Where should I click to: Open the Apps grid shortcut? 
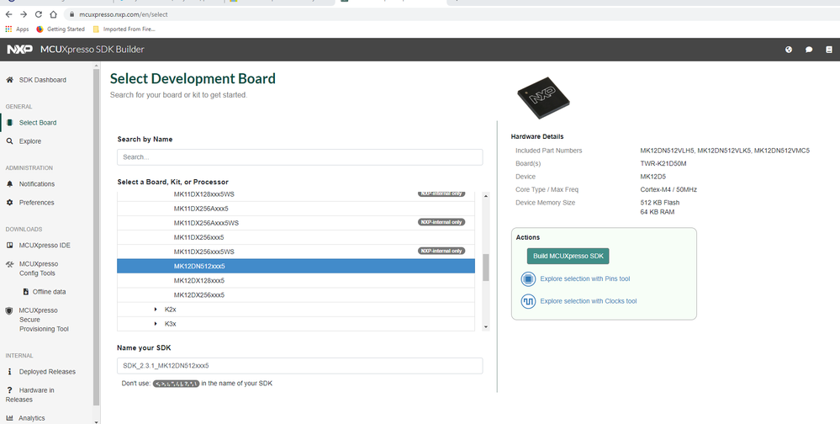17,29
